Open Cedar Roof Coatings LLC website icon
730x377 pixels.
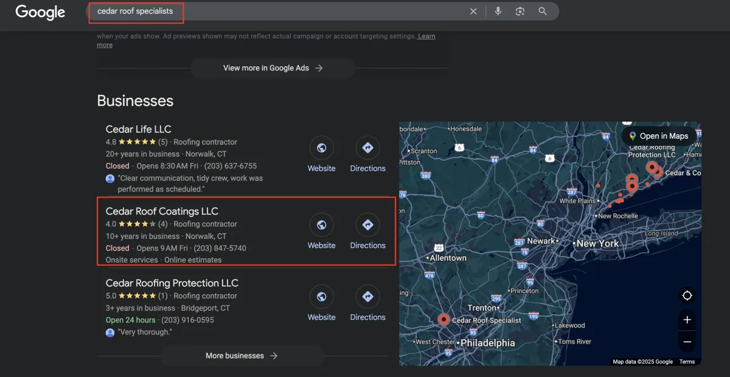[x=321, y=225]
